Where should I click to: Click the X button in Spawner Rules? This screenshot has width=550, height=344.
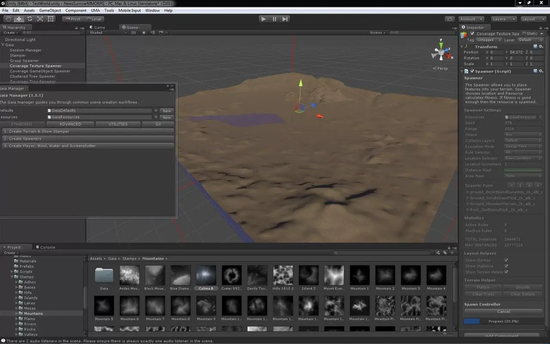(x=511, y=185)
